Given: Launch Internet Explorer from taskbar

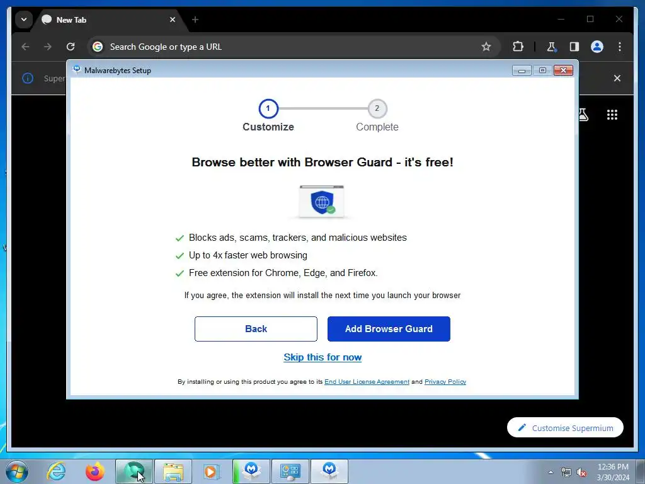Looking at the screenshot, I should (x=56, y=471).
